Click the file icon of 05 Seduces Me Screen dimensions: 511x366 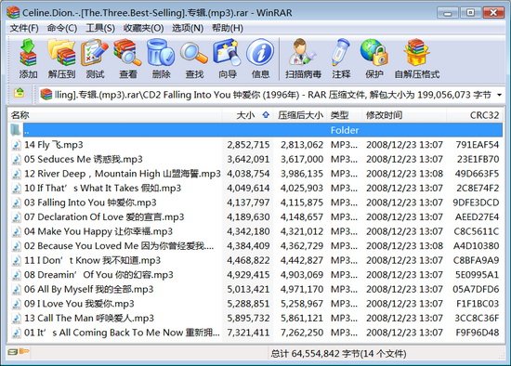pyautogui.click(x=17, y=159)
